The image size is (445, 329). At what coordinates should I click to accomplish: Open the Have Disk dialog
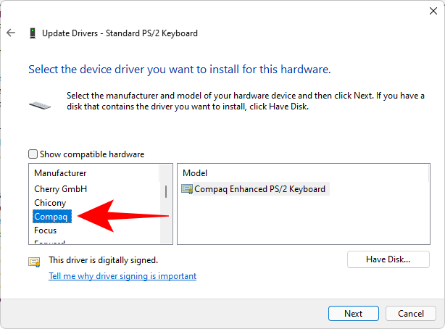[388, 259]
